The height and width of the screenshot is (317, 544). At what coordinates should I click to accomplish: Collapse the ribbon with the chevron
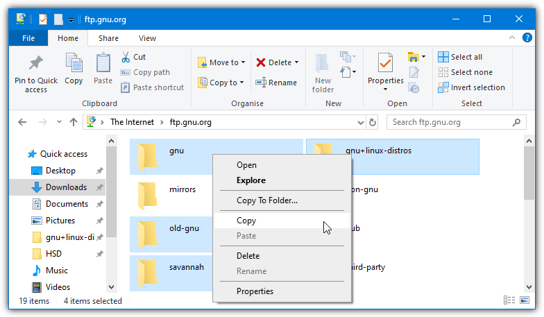tap(512, 37)
